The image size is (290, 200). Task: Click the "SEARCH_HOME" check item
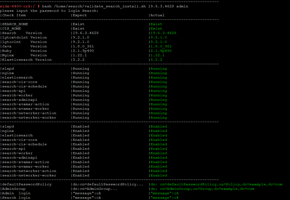15,24
